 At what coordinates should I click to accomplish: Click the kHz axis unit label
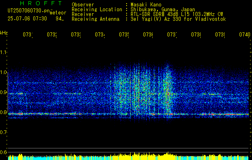4,33
